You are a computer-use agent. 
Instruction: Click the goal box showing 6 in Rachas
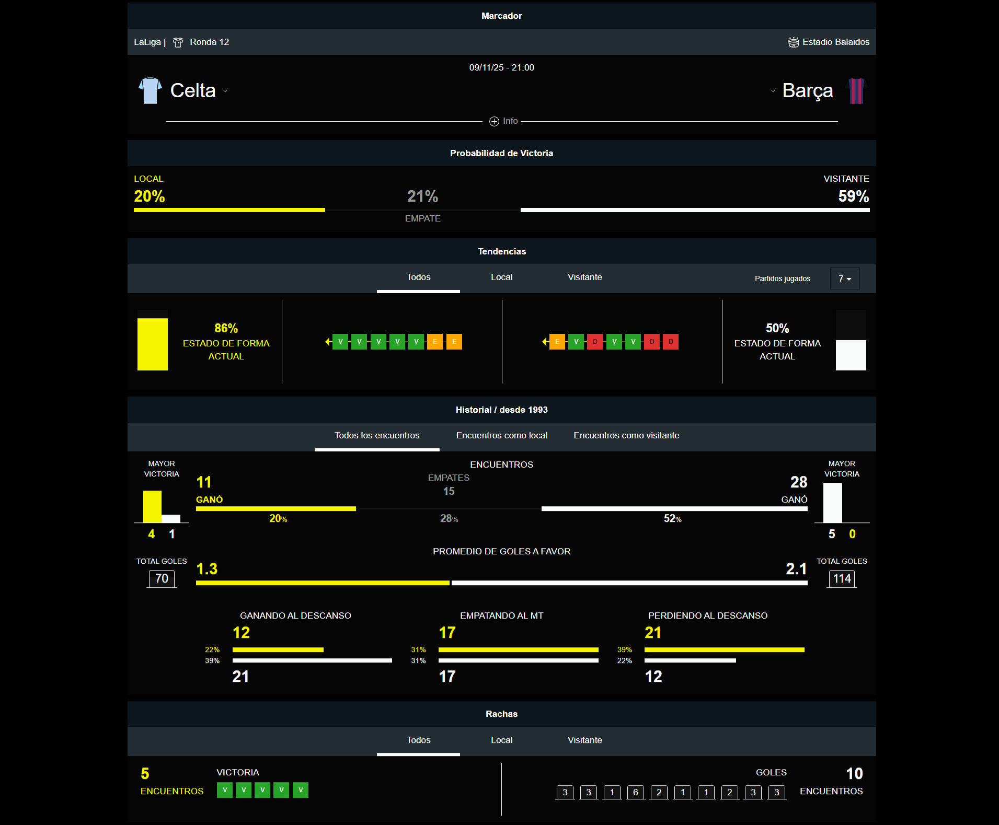pos(635,792)
